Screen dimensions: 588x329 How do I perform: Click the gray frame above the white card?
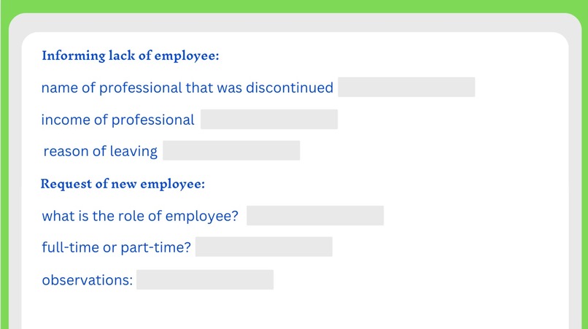pos(295,23)
